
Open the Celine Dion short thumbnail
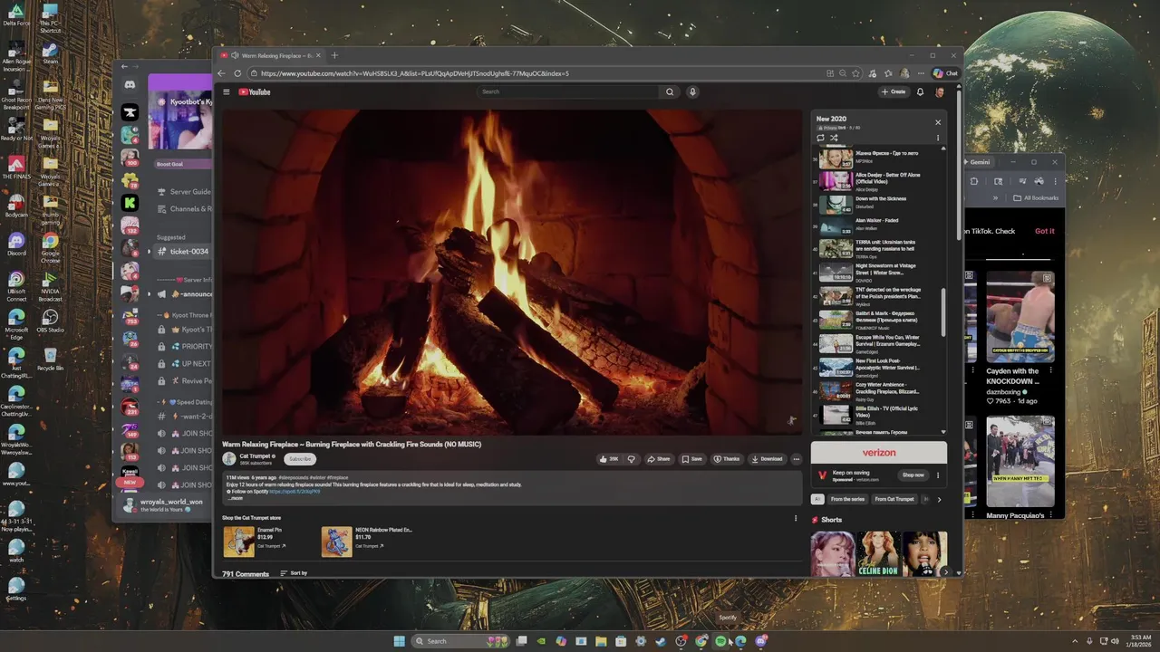(879, 553)
